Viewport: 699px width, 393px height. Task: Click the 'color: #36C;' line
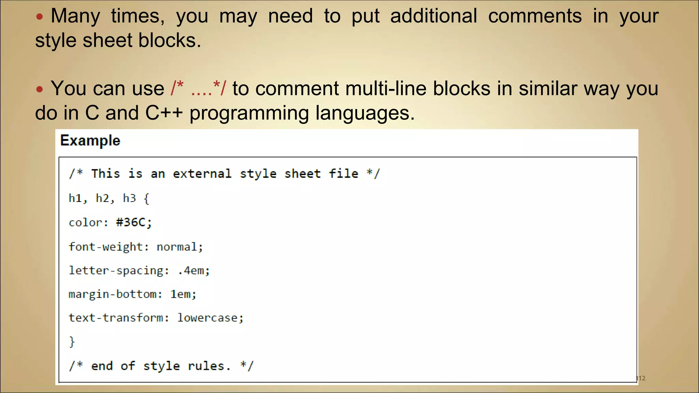110,222
